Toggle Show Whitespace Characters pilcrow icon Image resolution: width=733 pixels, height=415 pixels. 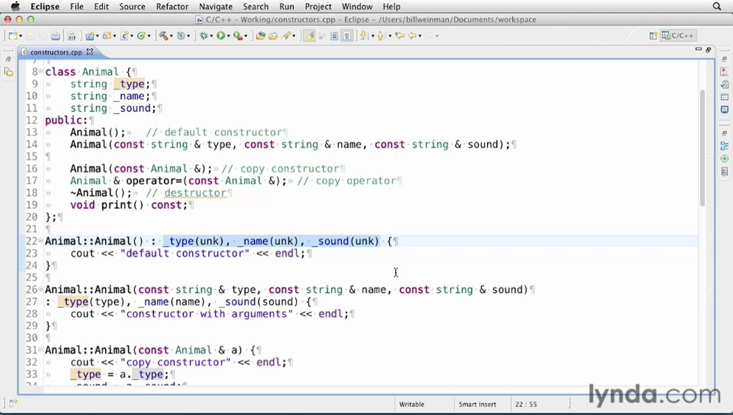pyautogui.click(x=347, y=36)
